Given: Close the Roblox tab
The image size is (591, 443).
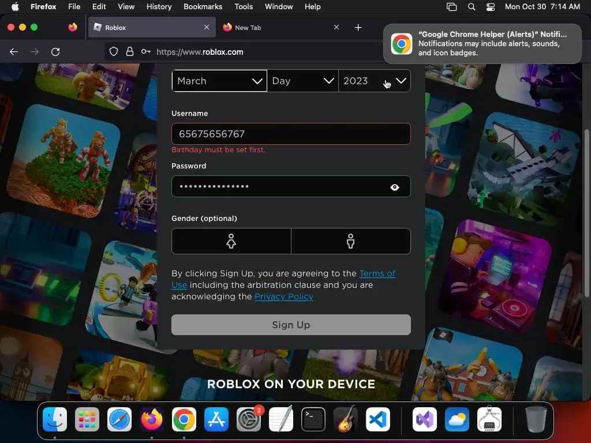Looking at the screenshot, I should pos(207,27).
